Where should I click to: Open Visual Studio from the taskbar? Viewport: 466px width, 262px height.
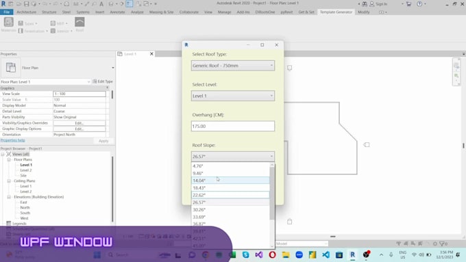pos(259,254)
